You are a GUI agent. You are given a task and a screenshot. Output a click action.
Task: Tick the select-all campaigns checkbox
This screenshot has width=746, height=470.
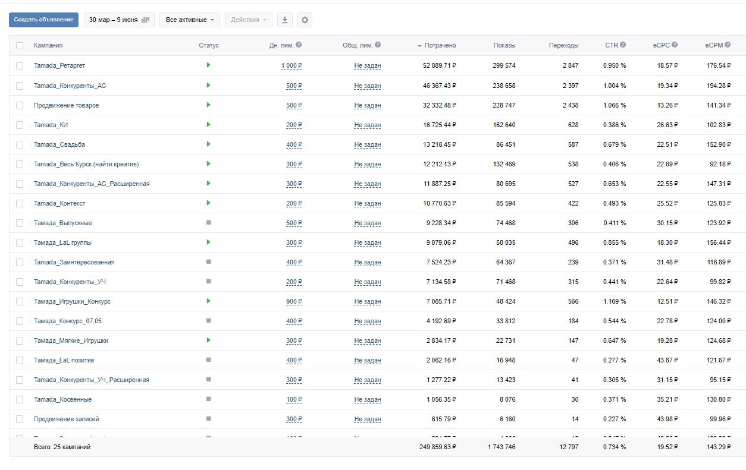(x=20, y=45)
